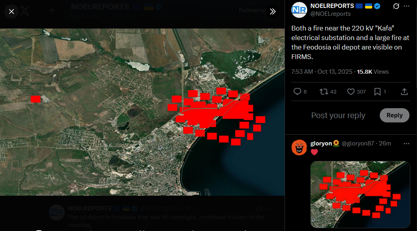The height and width of the screenshot is (231, 417).
Task: Open the NOELREPORTS profile avatar
Action: [299, 10]
